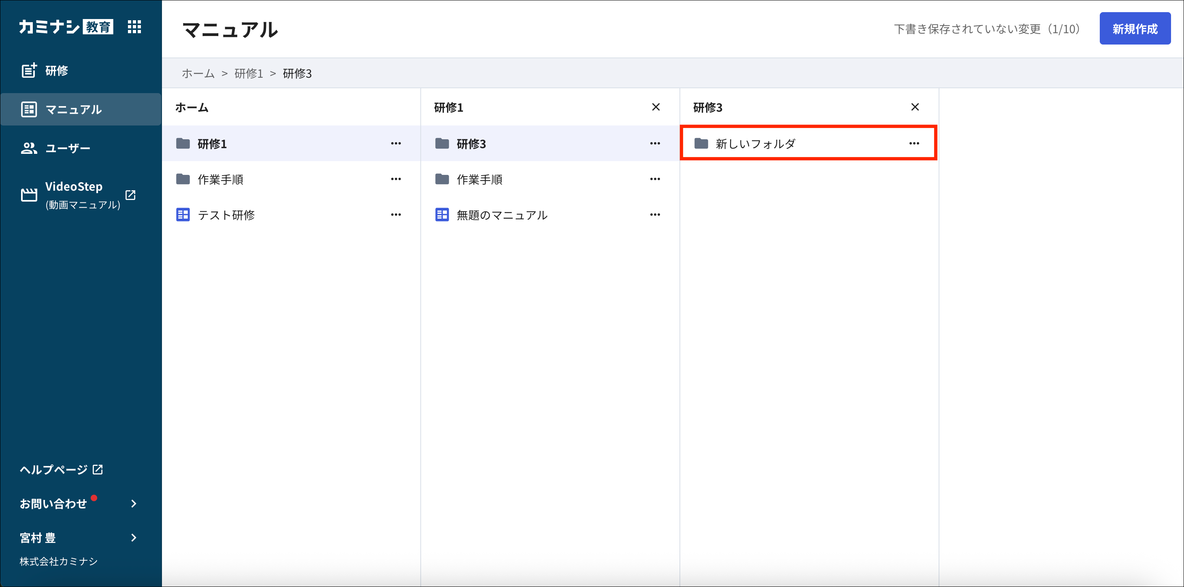Open the テスト研修 manual document
1184x587 pixels.
[x=291, y=215]
